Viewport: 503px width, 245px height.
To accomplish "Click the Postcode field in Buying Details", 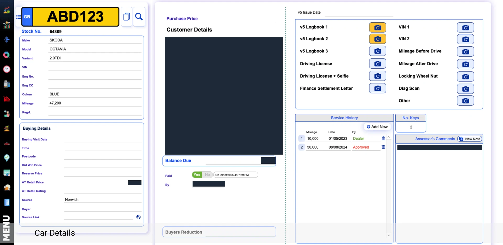I will [103, 156].
